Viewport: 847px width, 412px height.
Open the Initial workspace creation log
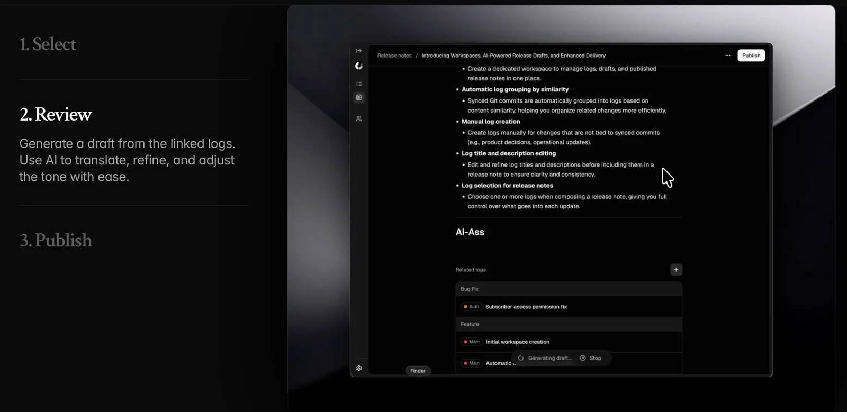click(517, 342)
